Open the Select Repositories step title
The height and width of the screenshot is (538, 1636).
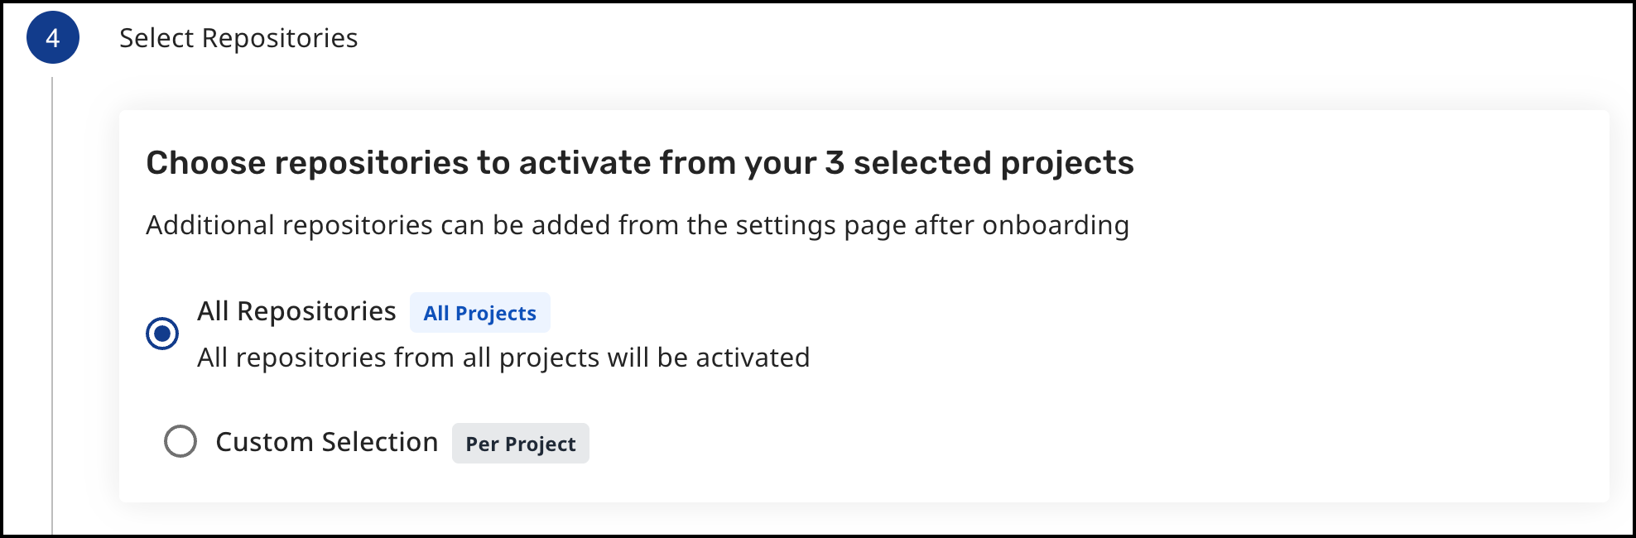click(x=238, y=38)
